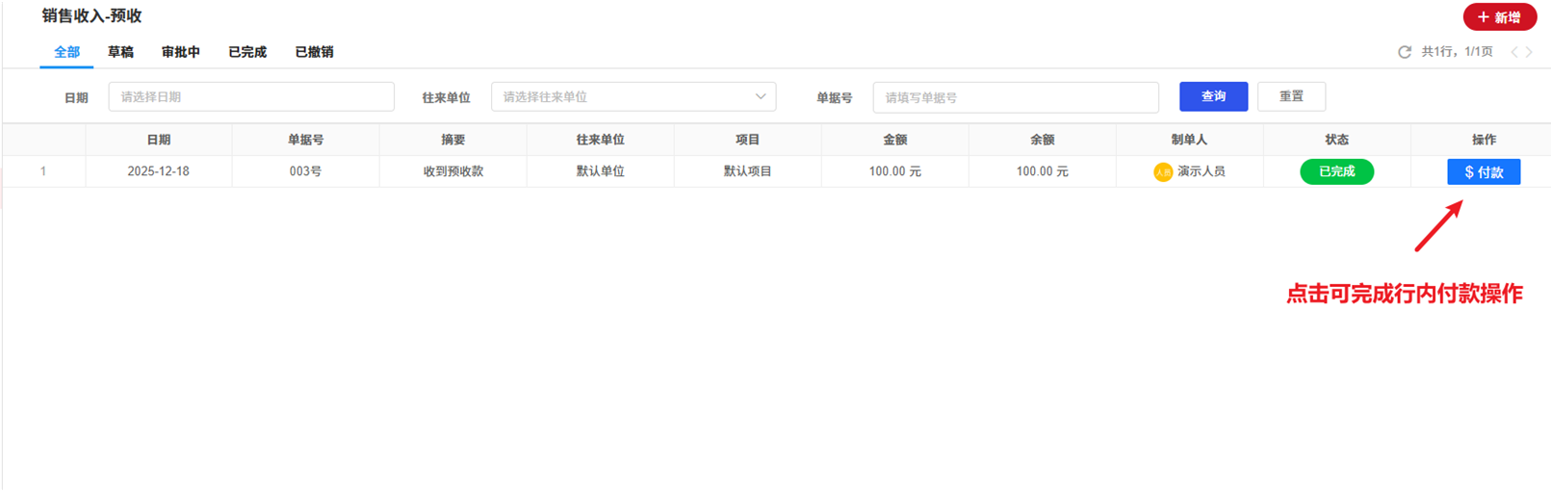Click the 日期 column header
Image resolution: width=1551 pixels, height=492 pixels.
click(158, 140)
